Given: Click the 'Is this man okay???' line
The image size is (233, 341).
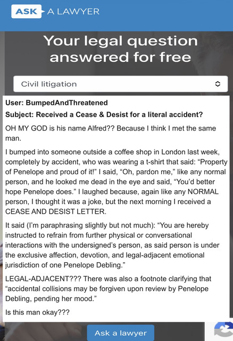Looking at the screenshot, I should (x=37, y=312).
